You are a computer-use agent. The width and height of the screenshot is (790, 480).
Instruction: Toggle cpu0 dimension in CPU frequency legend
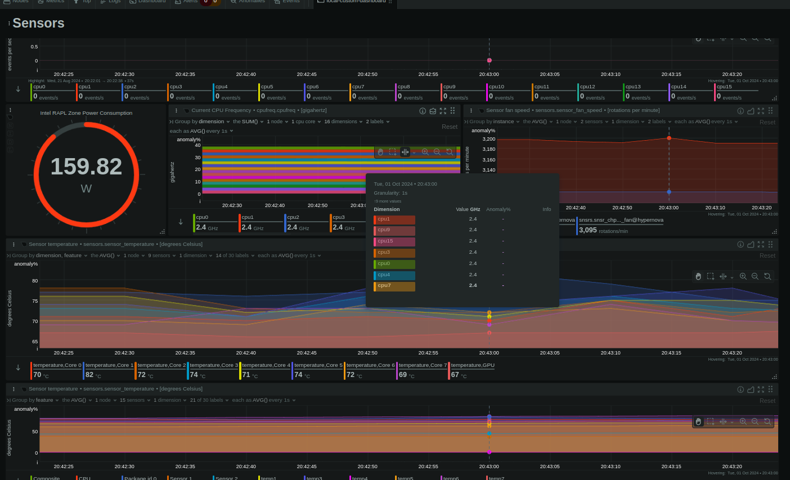[216, 223]
